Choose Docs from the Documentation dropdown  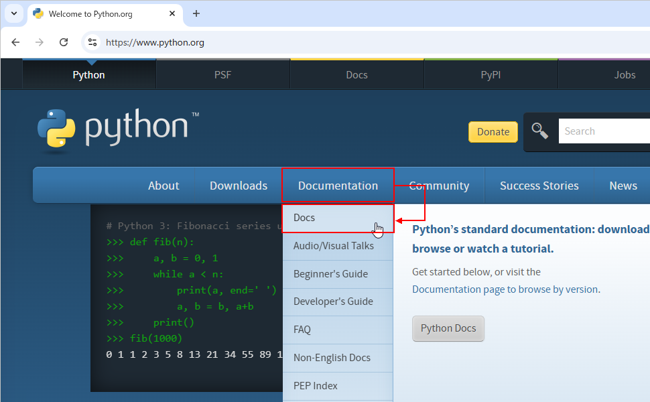pyautogui.click(x=338, y=218)
